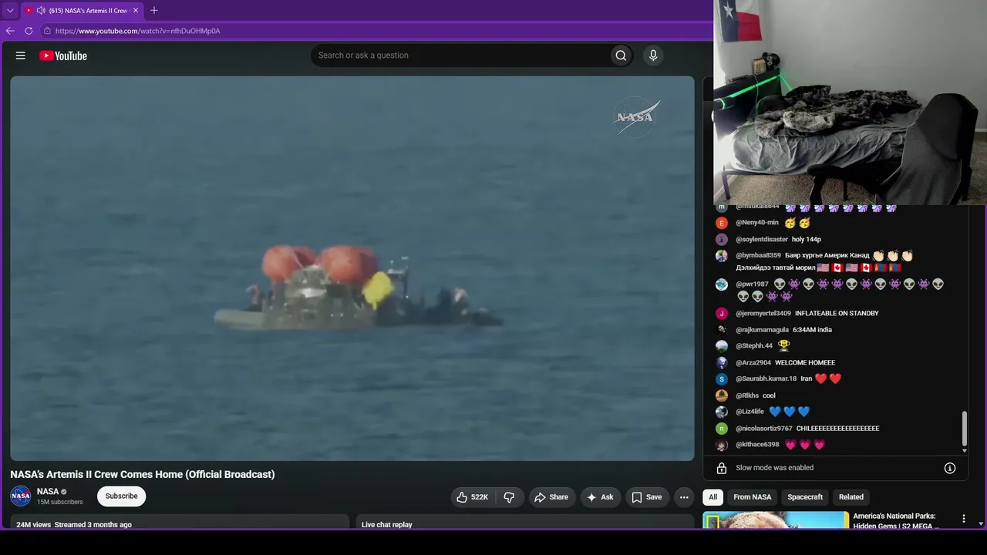The image size is (987, 555).
Task: Select the All filter chip
Action: coord(713,497)
